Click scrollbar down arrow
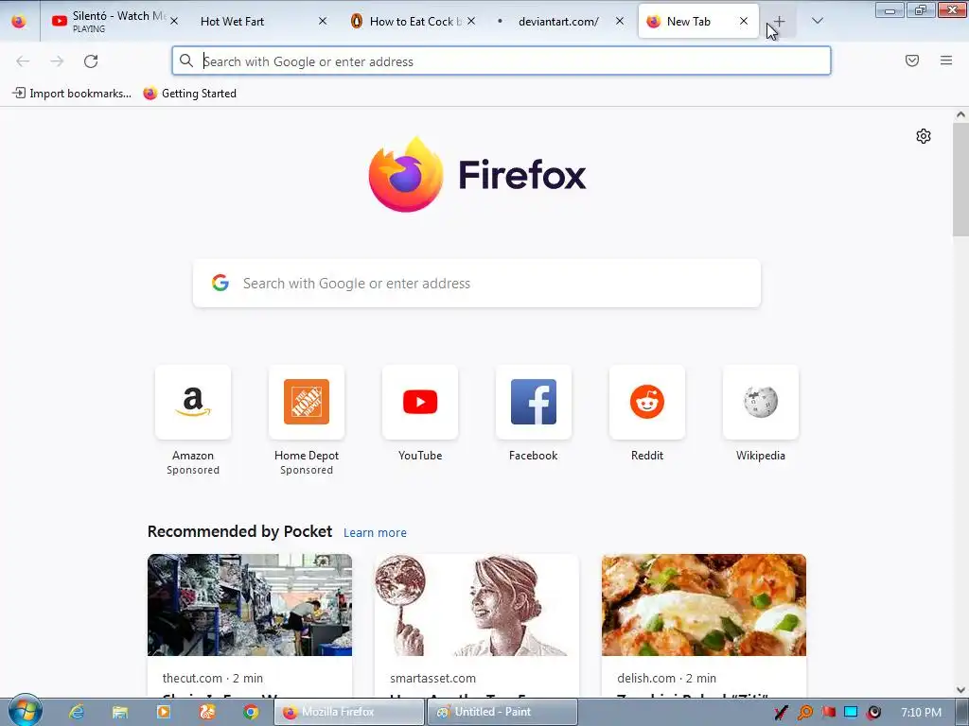This screenshot has width=969, height=726. pos(960,689)
